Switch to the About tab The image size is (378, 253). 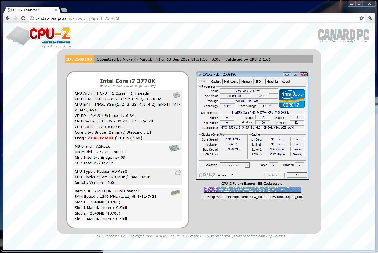[x=286, y=81]
